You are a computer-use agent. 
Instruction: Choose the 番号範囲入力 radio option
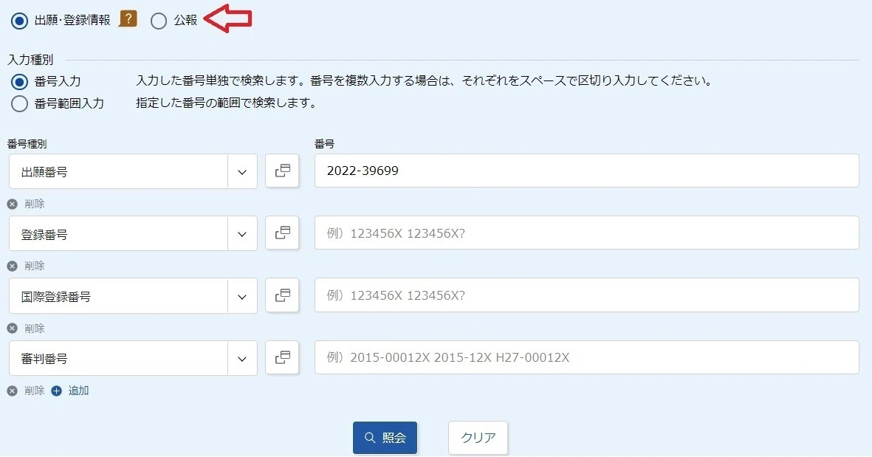[x=19, y=103]
